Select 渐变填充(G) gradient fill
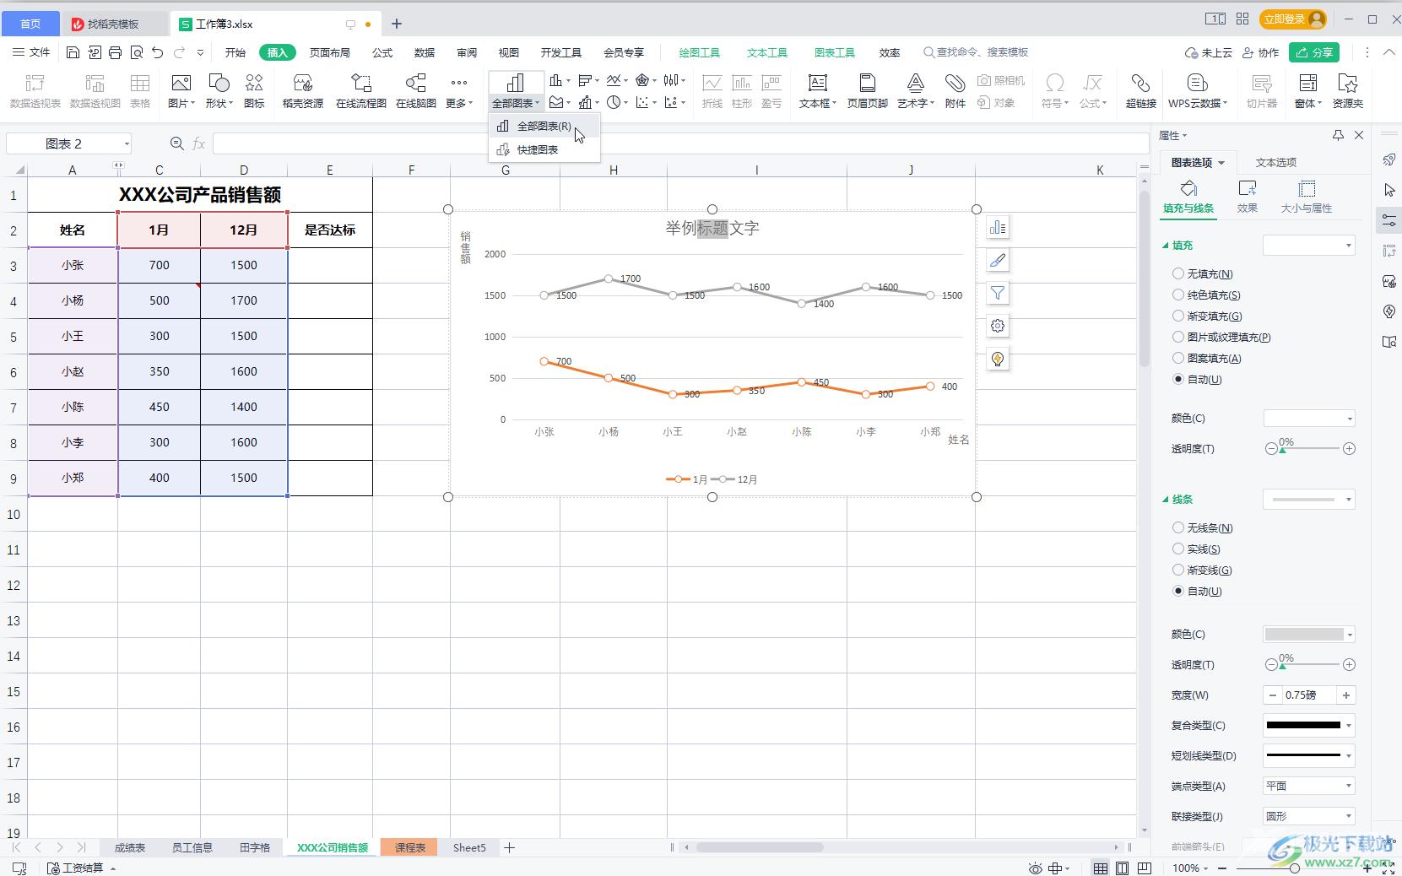 pyautogui.click(x=1208, y=316)
